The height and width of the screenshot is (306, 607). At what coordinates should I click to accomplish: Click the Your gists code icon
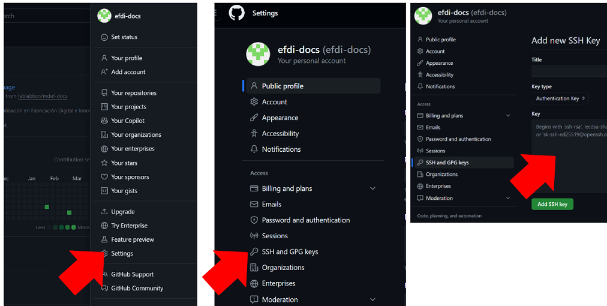tap(104, 191)
